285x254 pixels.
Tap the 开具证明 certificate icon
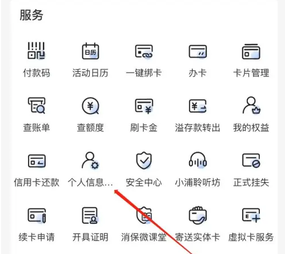click(90, 215)
